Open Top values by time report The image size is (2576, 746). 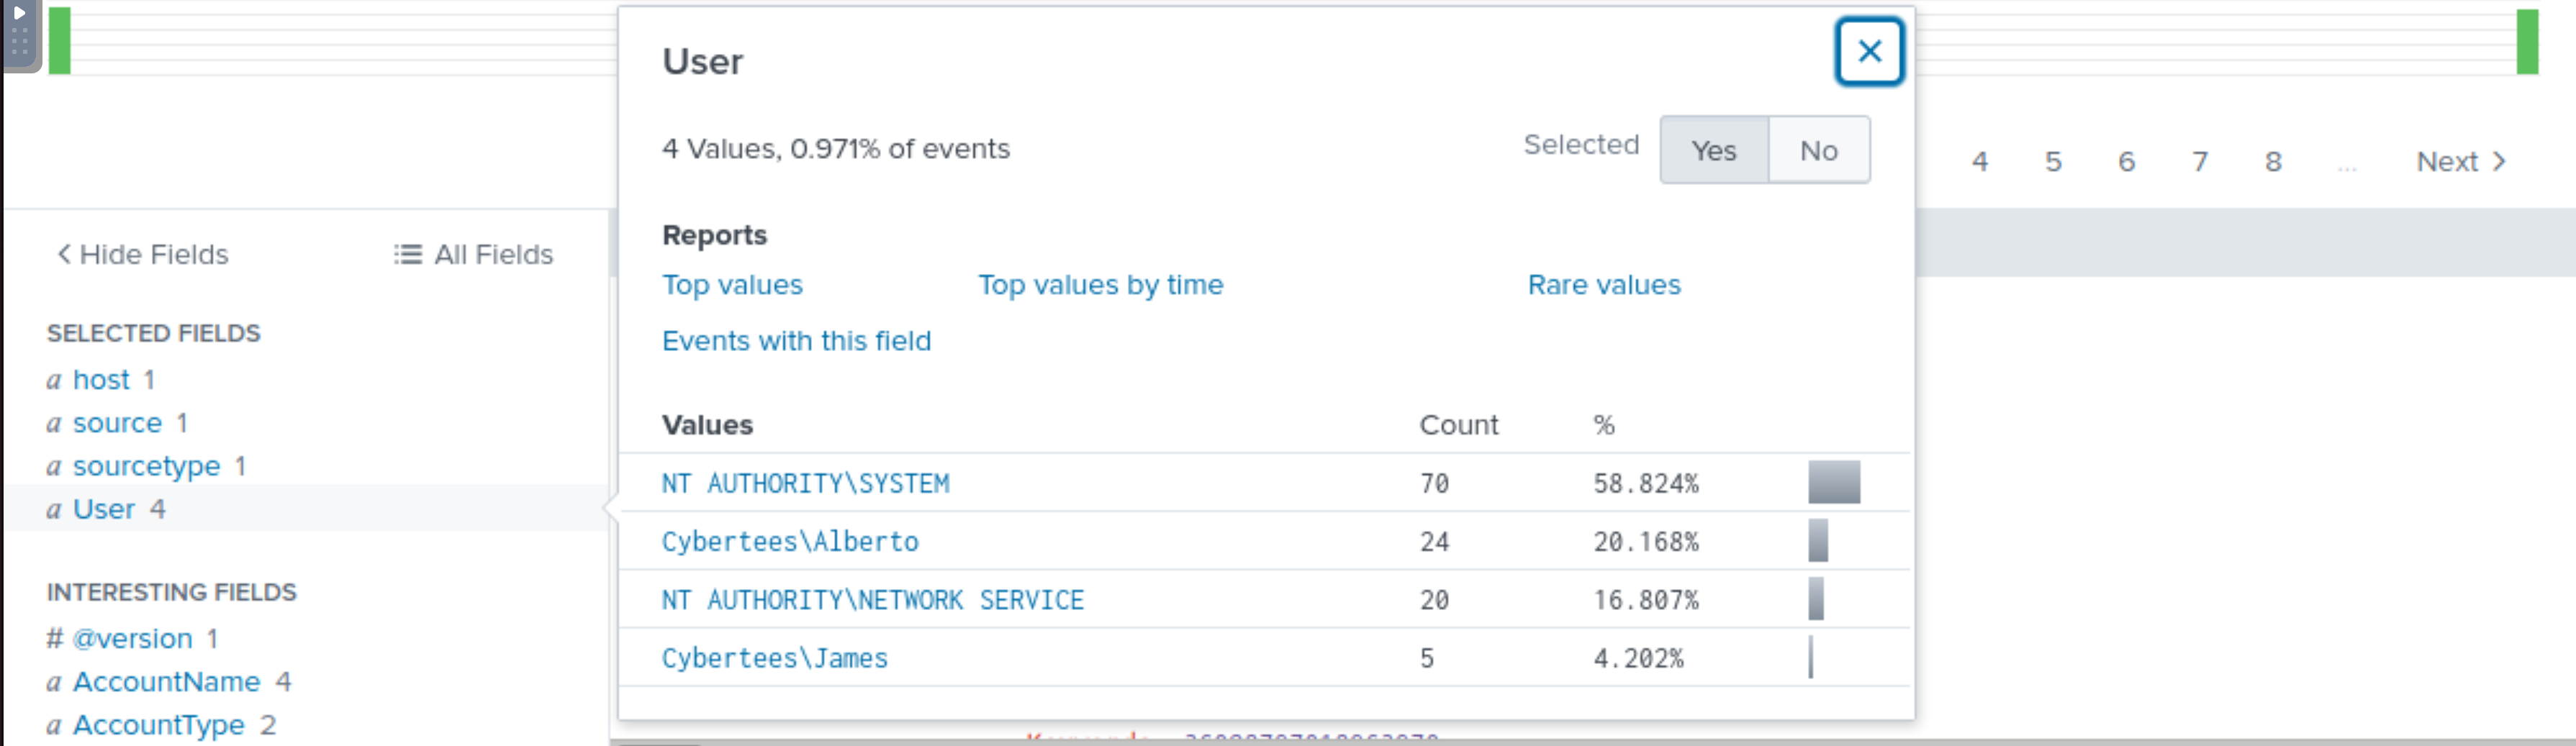[1100, 285]
